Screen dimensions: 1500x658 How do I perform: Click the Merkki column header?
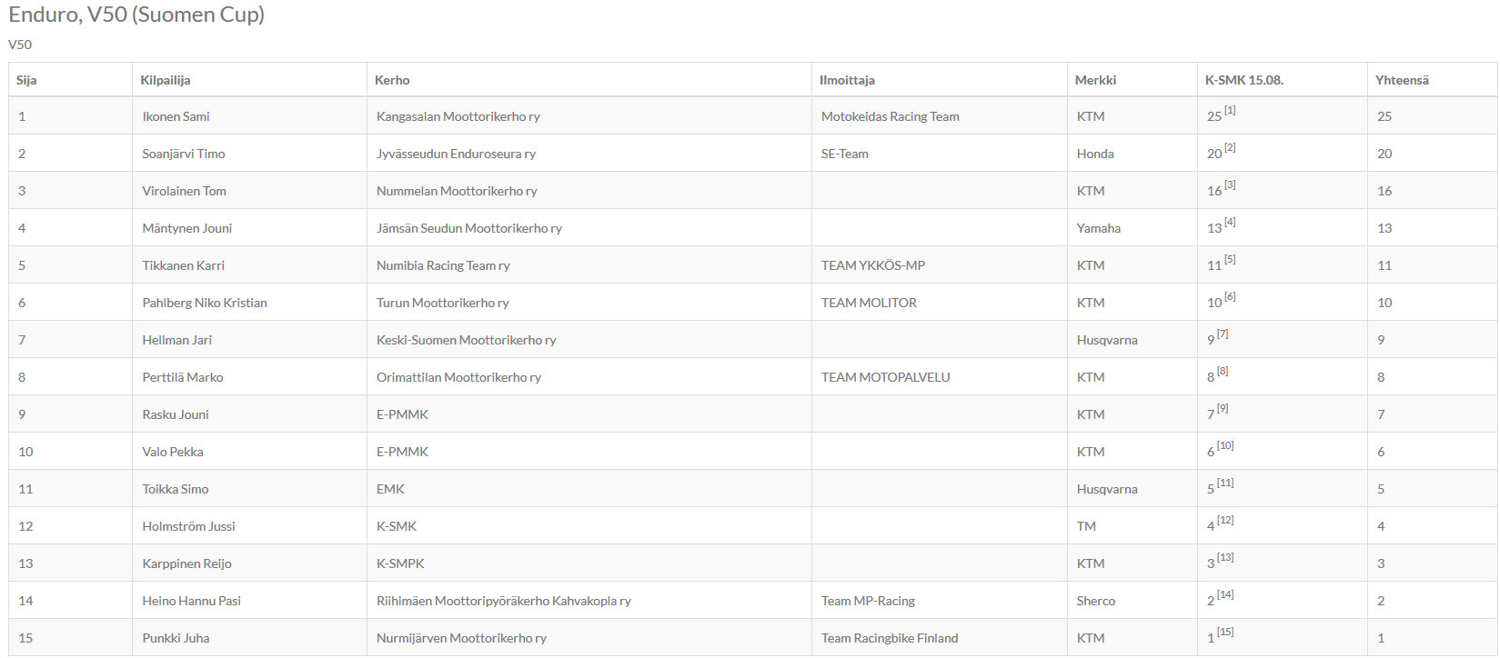[1133, 80]
